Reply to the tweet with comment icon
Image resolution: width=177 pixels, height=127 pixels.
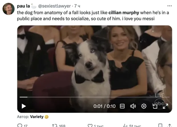click(20, 125)
